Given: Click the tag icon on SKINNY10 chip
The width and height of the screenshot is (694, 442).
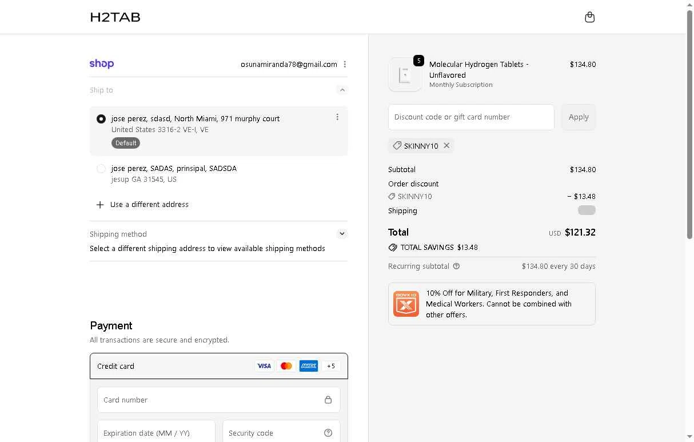Looking at the screenshot, I should (x=397, y=146).
